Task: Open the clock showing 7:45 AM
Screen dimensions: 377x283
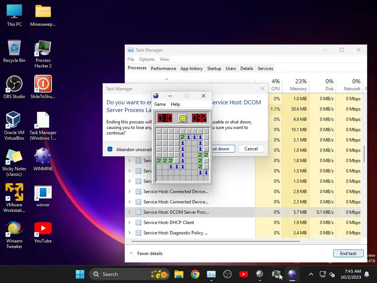Action: tap(351, 274)
